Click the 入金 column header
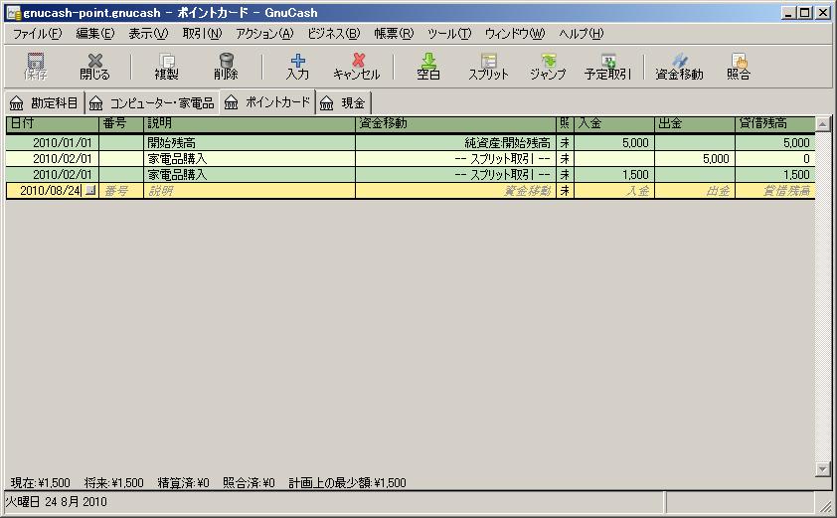The width and height of the screenshot is (837, 518). tap(614, 123)
